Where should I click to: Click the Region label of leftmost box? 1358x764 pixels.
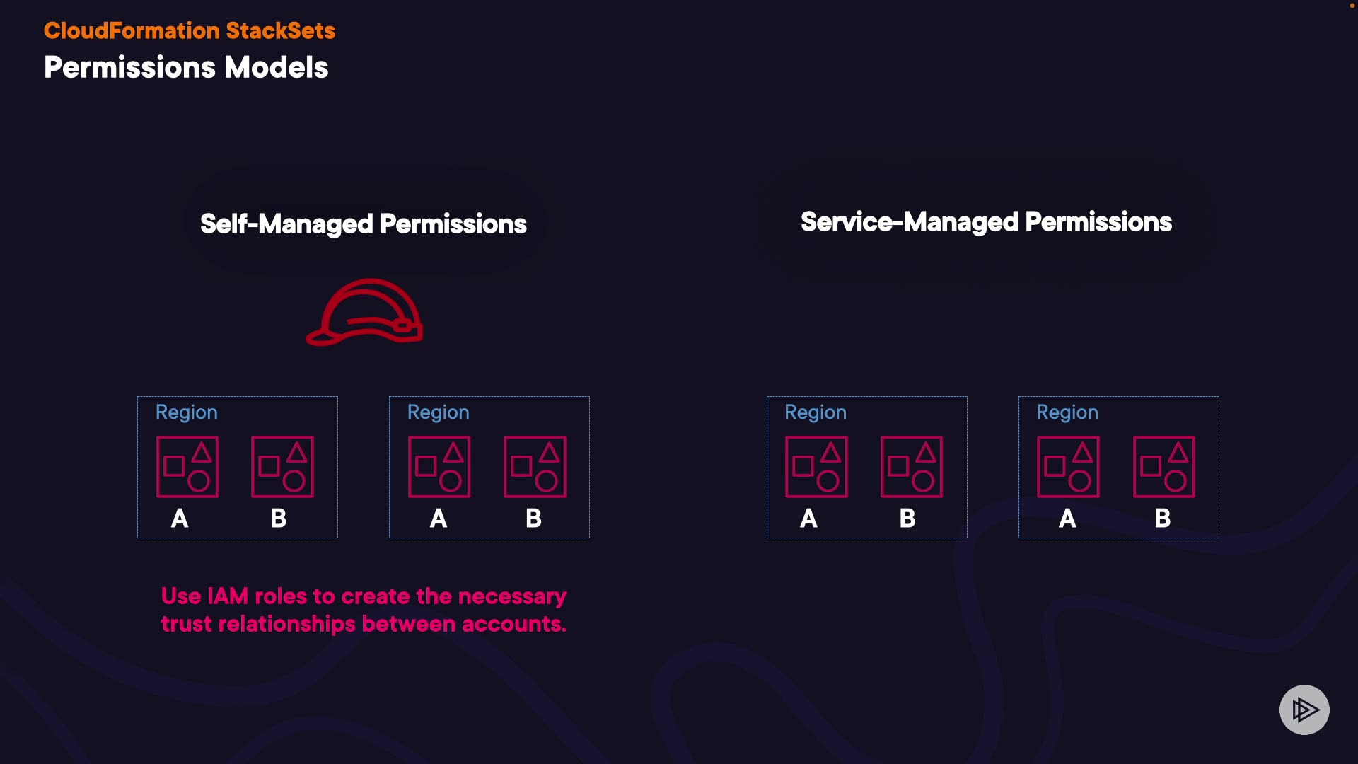tap(187, 412)
